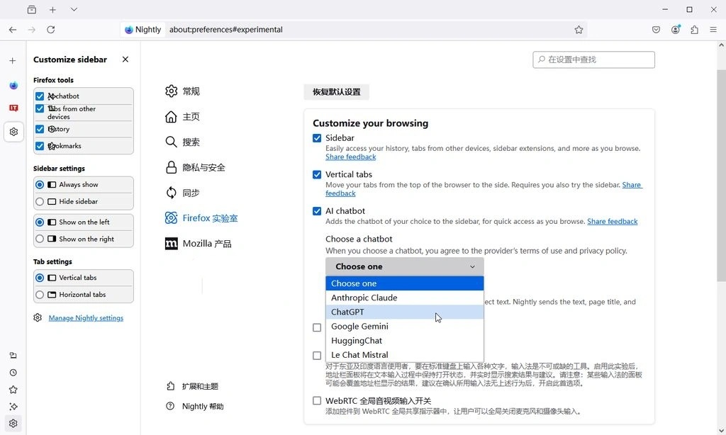Add a new vertical tab in the sidebar
Screen dimensions: 726x435
(x=13, y=61)
